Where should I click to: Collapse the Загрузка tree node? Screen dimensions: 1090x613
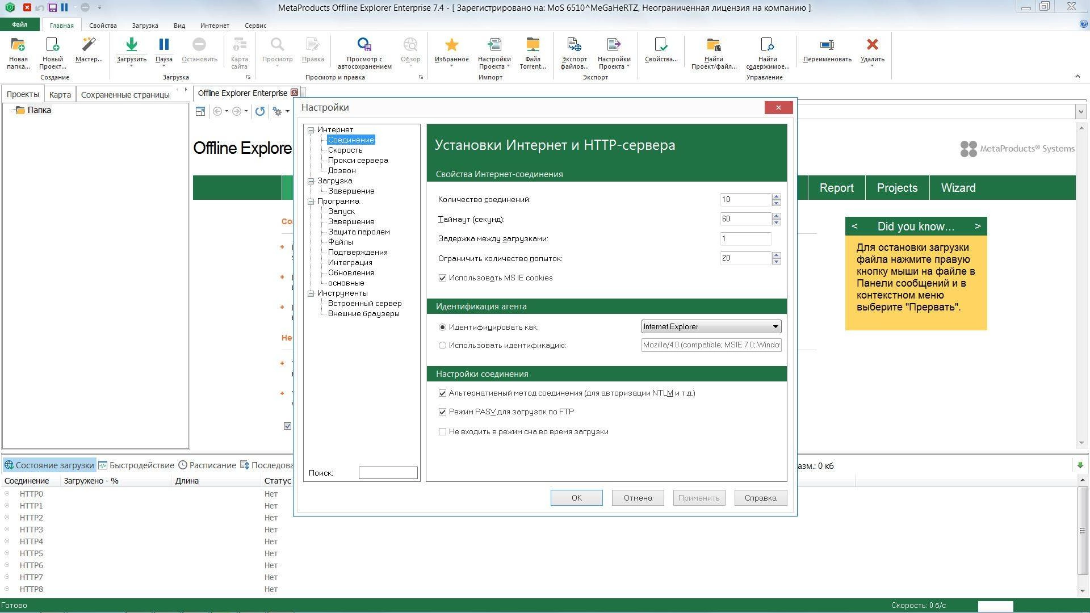click(x=311, y=181)
